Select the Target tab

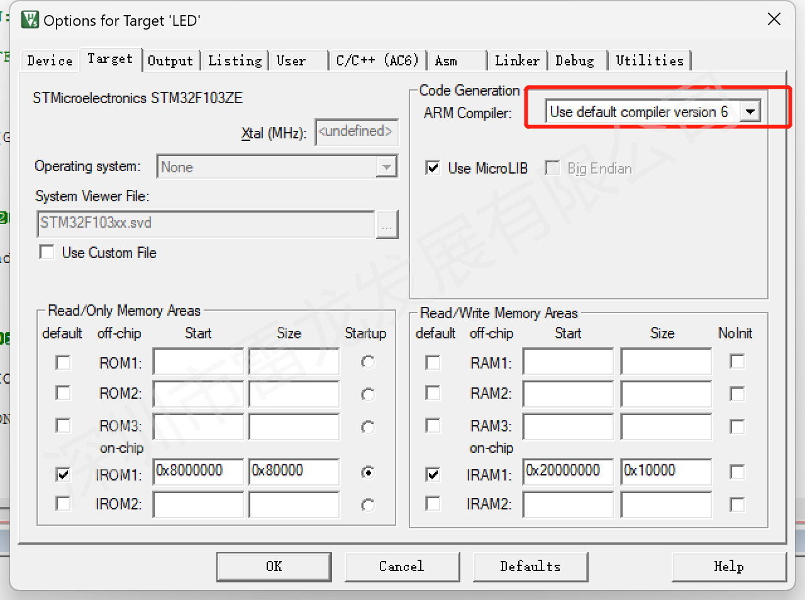pos(110,58)
